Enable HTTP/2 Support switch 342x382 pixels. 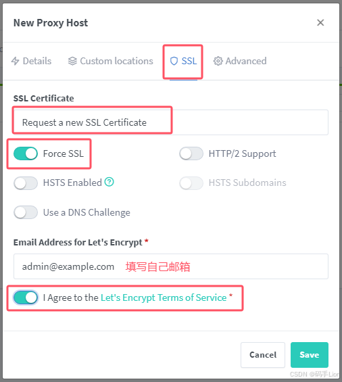[191, 153]
